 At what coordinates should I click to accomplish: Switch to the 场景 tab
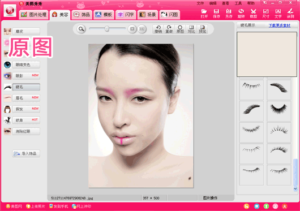pyautogui.click(x=148, y=15)
